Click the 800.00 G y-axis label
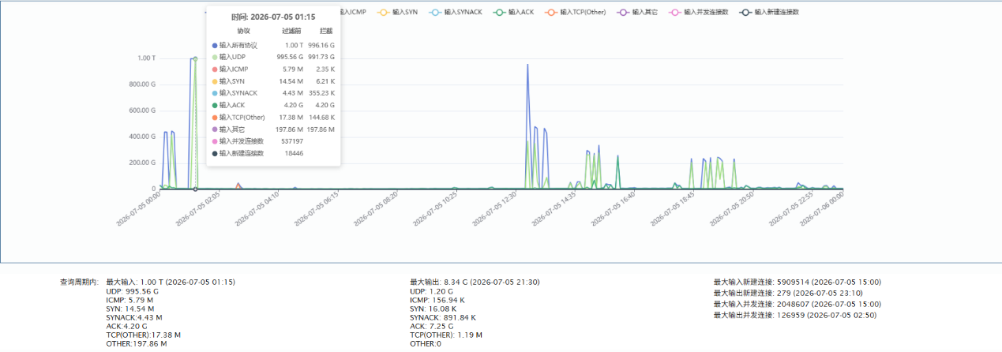Viewport: 1002px width, 352px height. [142, 84]
